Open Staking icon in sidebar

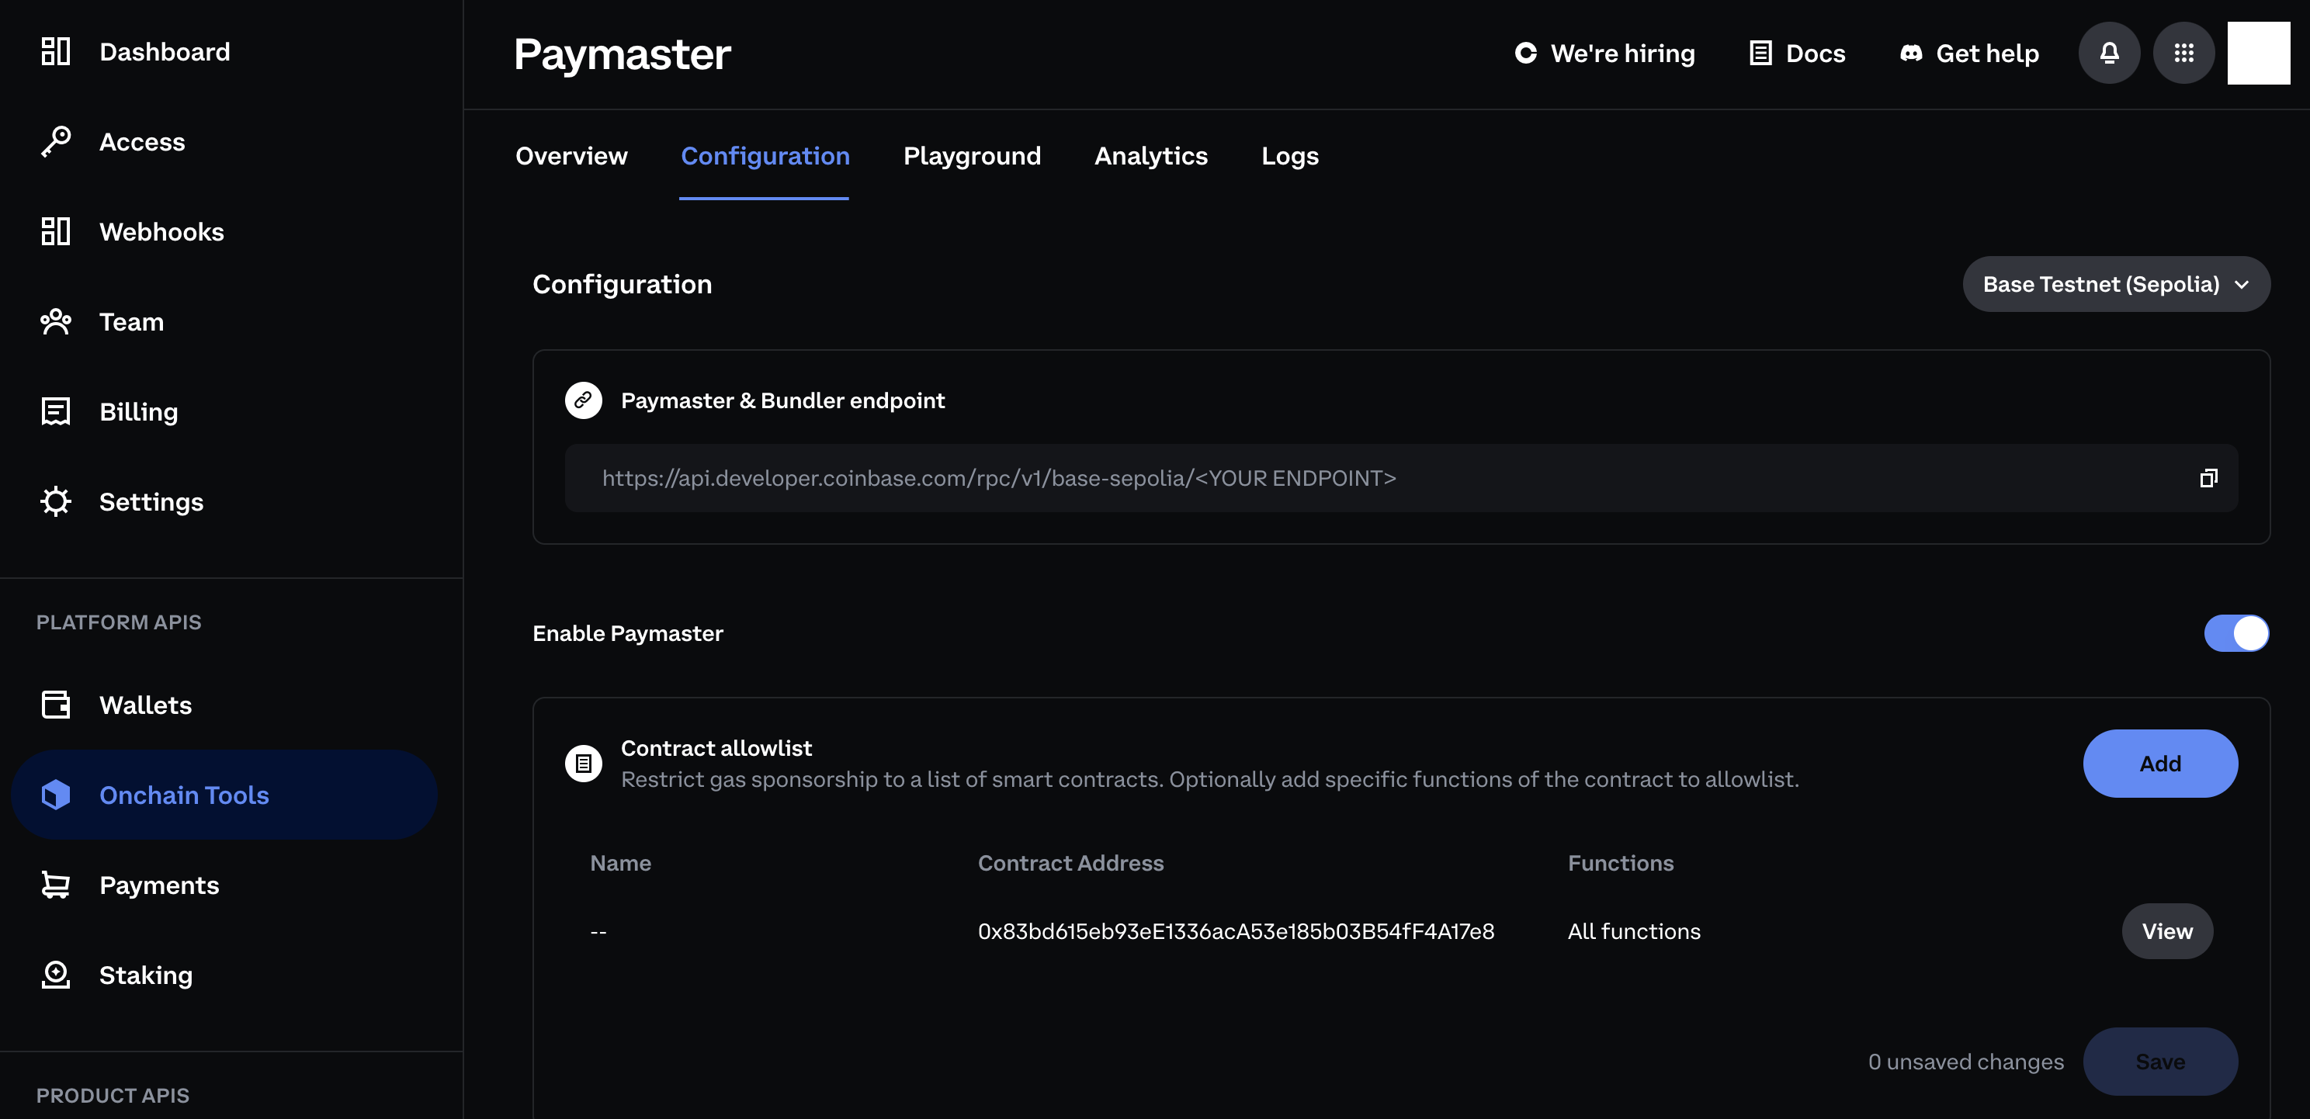(x=56, y=975)
